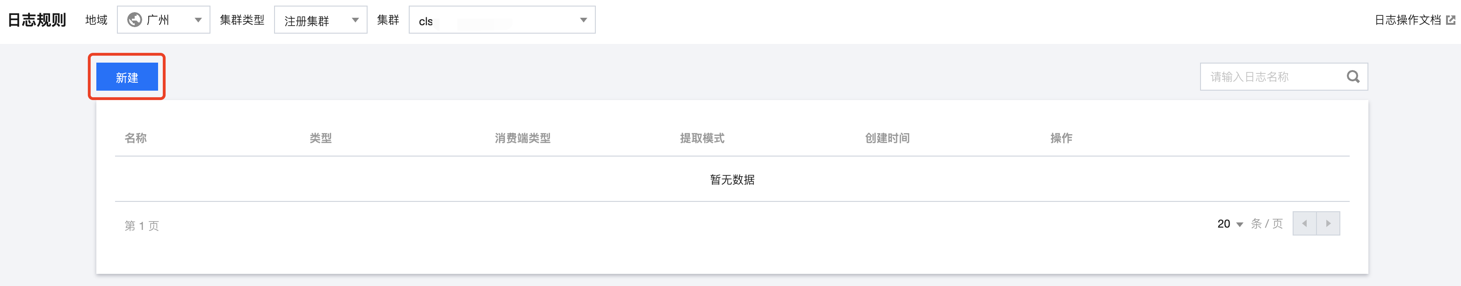This screenshot has width=1461, height=286.
Task: Click the external link icon beside 日志操作文档
Action: click(x=1451, y=20)
